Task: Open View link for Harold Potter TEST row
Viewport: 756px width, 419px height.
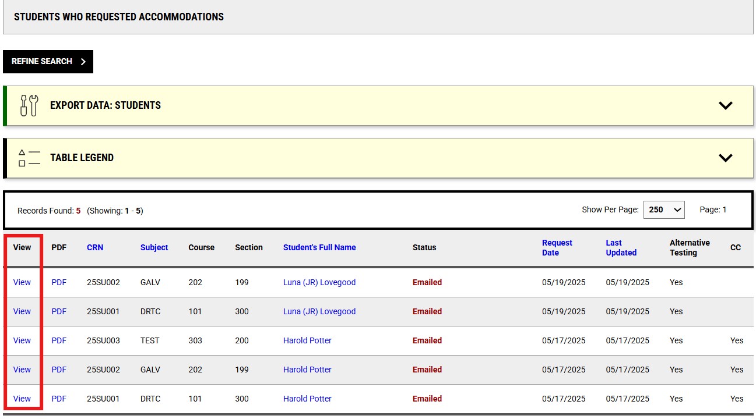Action: pos(22,340)
